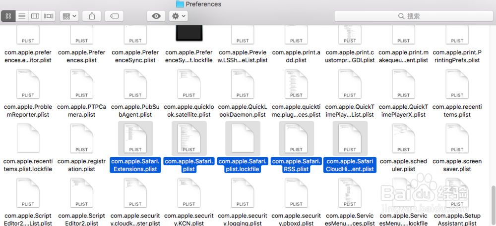The image size is (496, 226).
Task: Click the com.apple.Preferences.plist filename label
Action: 82,56
